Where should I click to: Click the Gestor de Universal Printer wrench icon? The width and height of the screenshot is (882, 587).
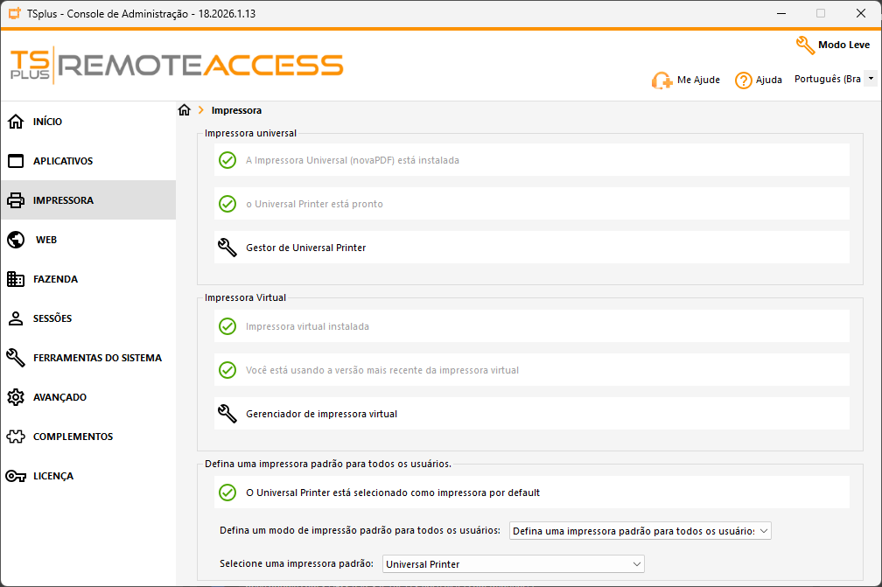point(227,248)
